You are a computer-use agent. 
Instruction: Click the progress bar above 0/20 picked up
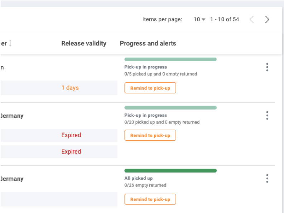coord(170,108)
